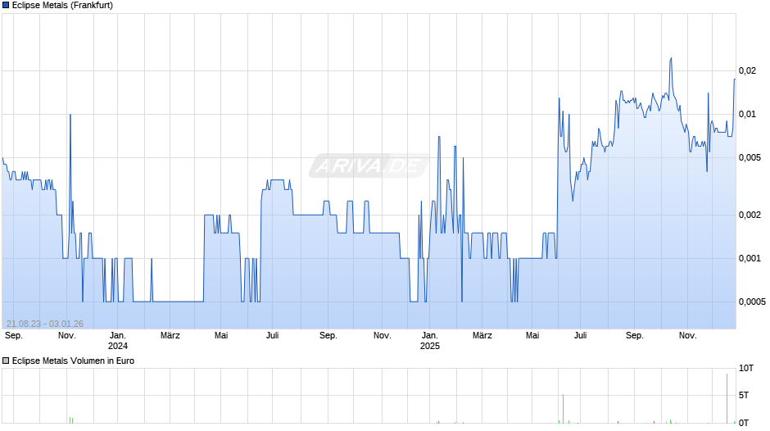770x431 pixels.
Task: Click the 0,01 price axis label
Action: coord(747,114)
